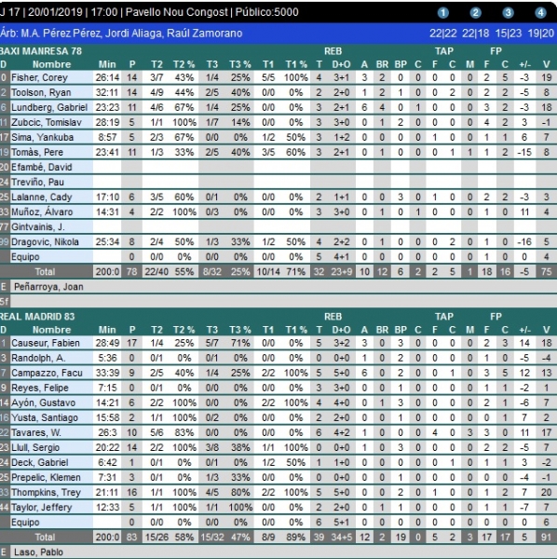Open player Tomàs, Pere

pos(37,153)
